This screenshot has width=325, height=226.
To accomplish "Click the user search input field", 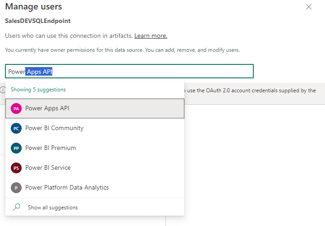I will pyautogui.click(x=129, y=71).
